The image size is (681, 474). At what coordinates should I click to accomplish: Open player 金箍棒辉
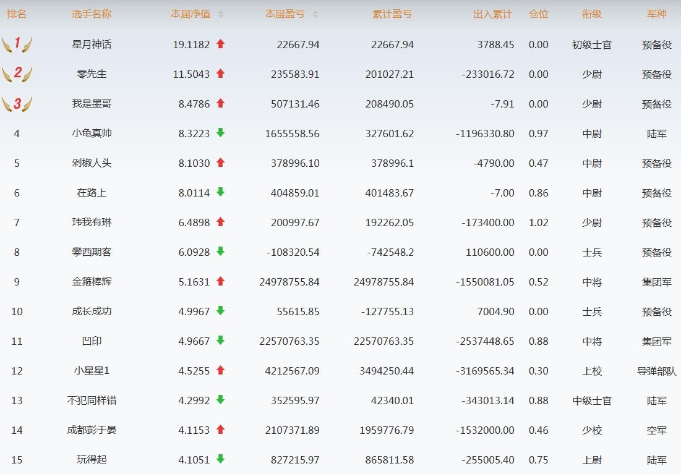pos(92,282)
